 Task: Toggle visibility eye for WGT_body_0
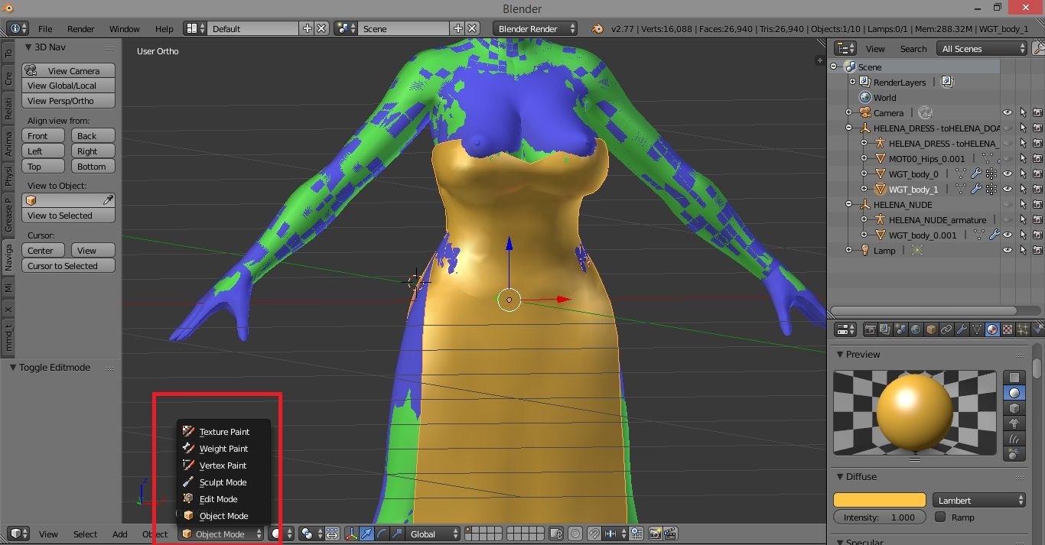click(x=1008, y=174)
